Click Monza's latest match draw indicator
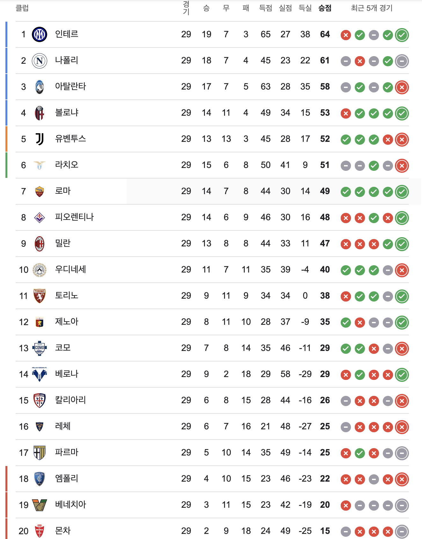This screenshot has height=539, width=422. click(402, 531)
